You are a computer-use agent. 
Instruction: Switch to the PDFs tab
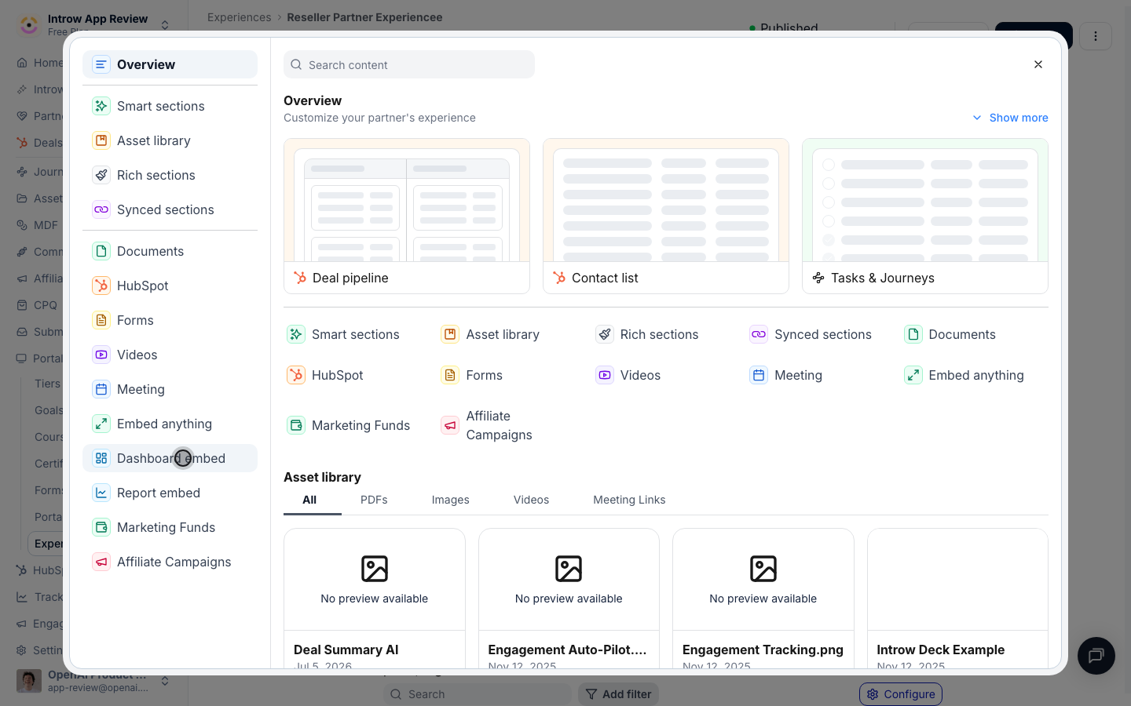(x=374, y=500)
